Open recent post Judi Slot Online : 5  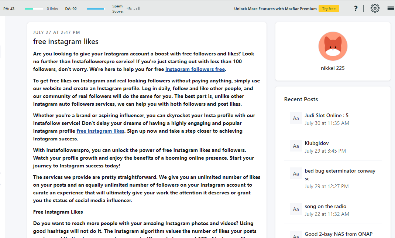tap(326, 115)
